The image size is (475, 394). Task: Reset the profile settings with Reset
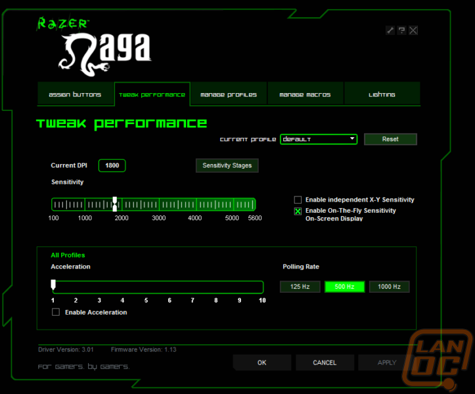pos(390,139)
